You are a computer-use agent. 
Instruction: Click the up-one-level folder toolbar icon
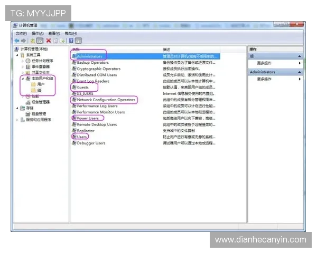33,41
